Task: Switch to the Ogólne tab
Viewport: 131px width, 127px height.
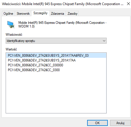Action: tap(8, 14)
